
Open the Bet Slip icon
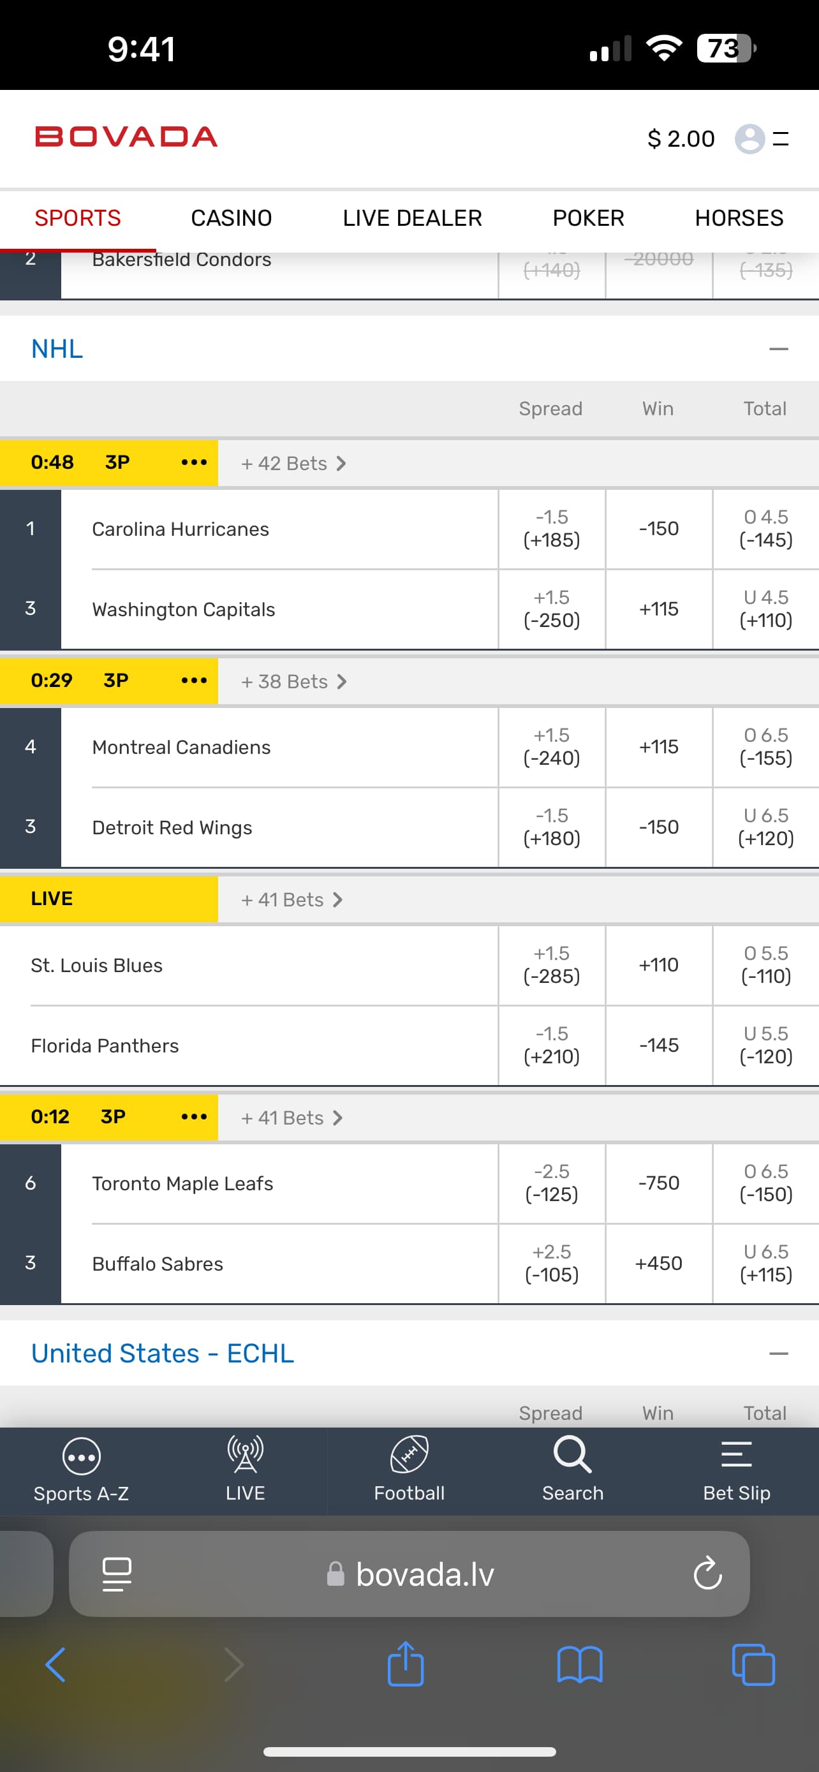[737, 1456]
